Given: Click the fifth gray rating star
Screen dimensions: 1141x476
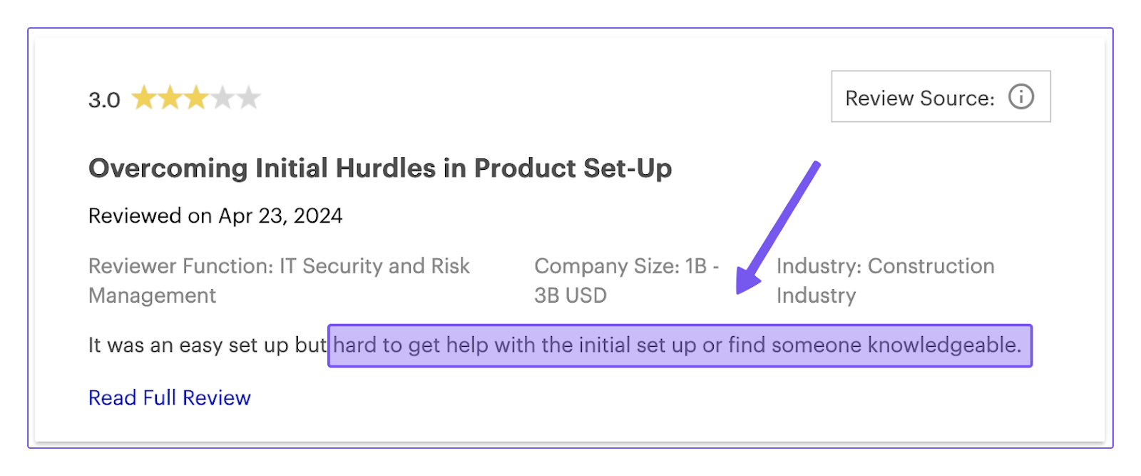Looking at the screenshot, I should (x=248, y=98).
